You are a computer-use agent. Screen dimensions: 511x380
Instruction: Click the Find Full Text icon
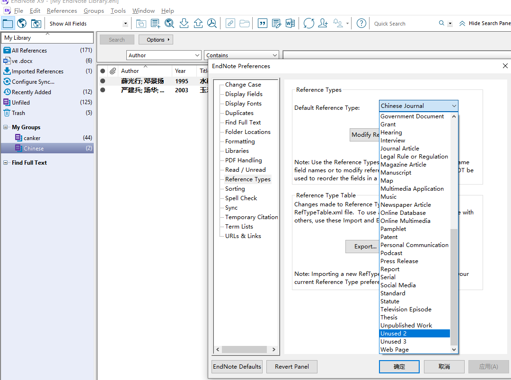(212, 24)
